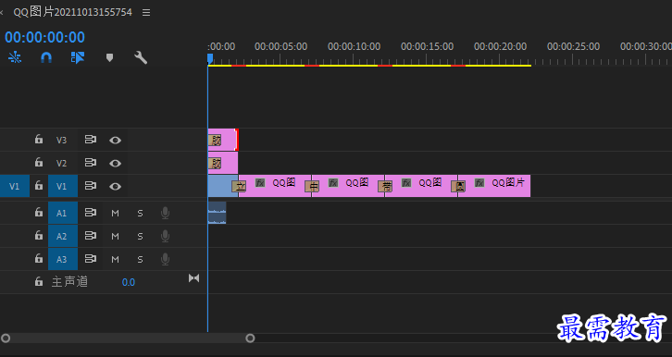Toggle sync lock for V2

[x=90, y=163]
